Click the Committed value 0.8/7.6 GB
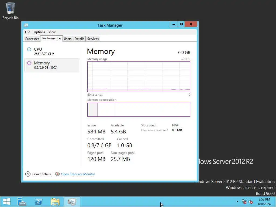Image resolution: width=276 pixels, height=207 pixels. point(99,145)
